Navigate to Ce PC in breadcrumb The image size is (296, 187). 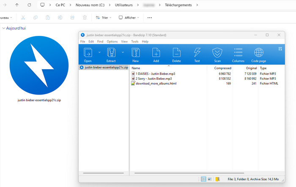tap(60, 5)
